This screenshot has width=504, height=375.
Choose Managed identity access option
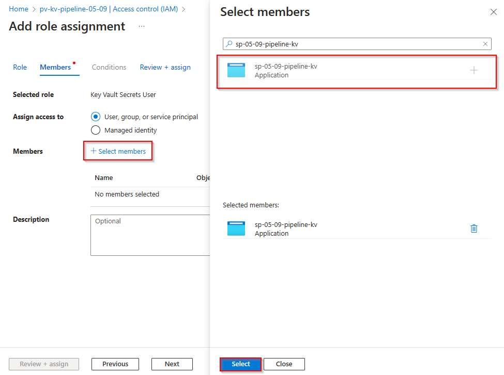pos(96,130)
